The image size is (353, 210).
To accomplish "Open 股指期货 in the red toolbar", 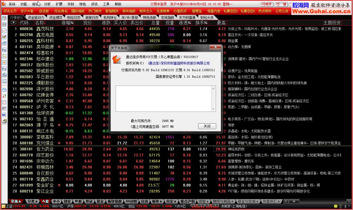I will point(112,11).
